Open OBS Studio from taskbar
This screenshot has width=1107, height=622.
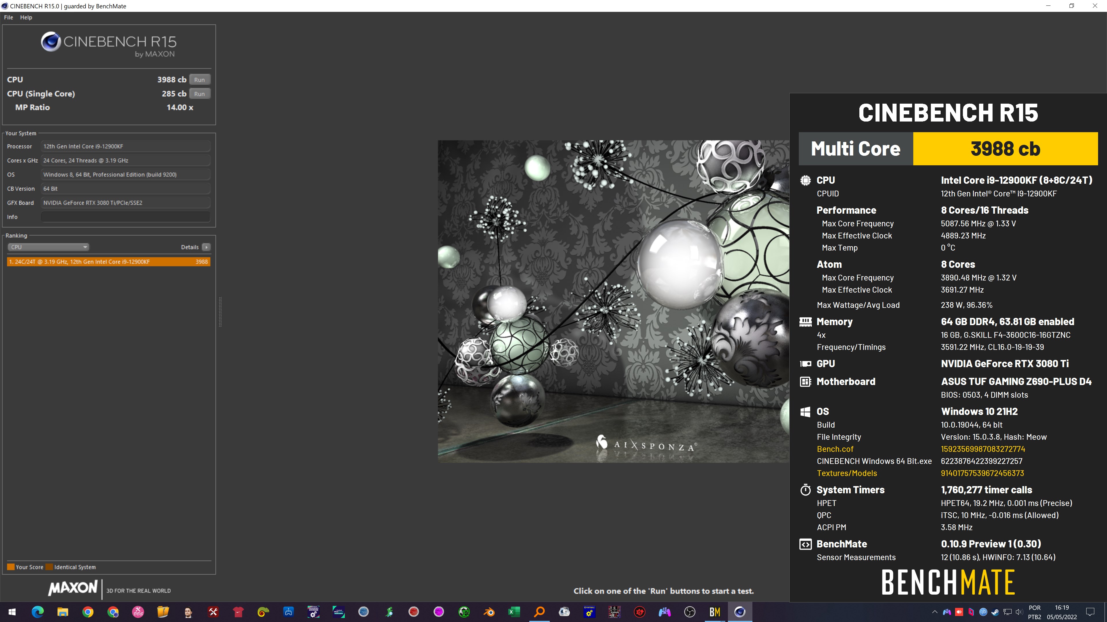point(690,612)
